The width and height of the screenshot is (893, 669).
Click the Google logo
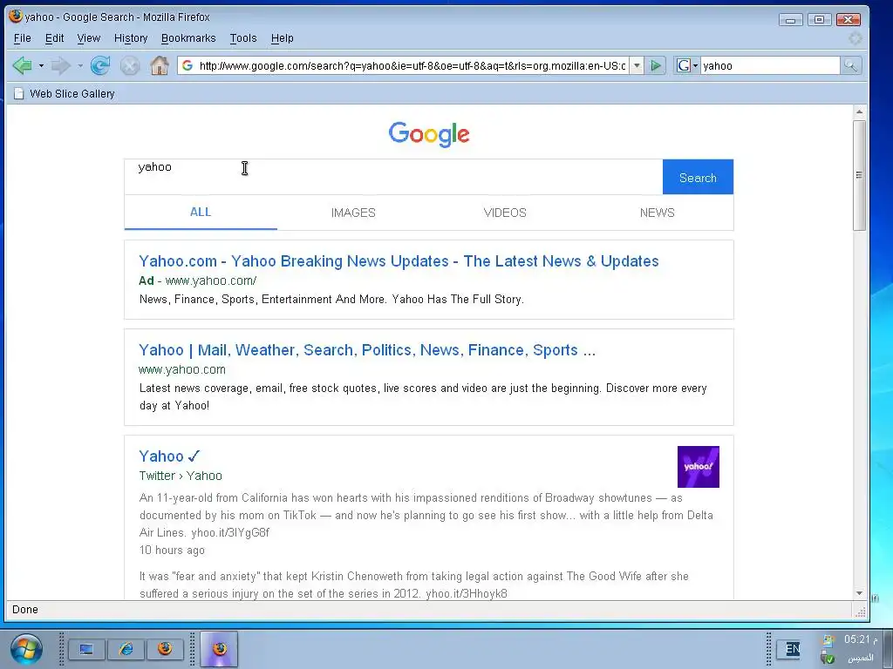tap(429, 134)
